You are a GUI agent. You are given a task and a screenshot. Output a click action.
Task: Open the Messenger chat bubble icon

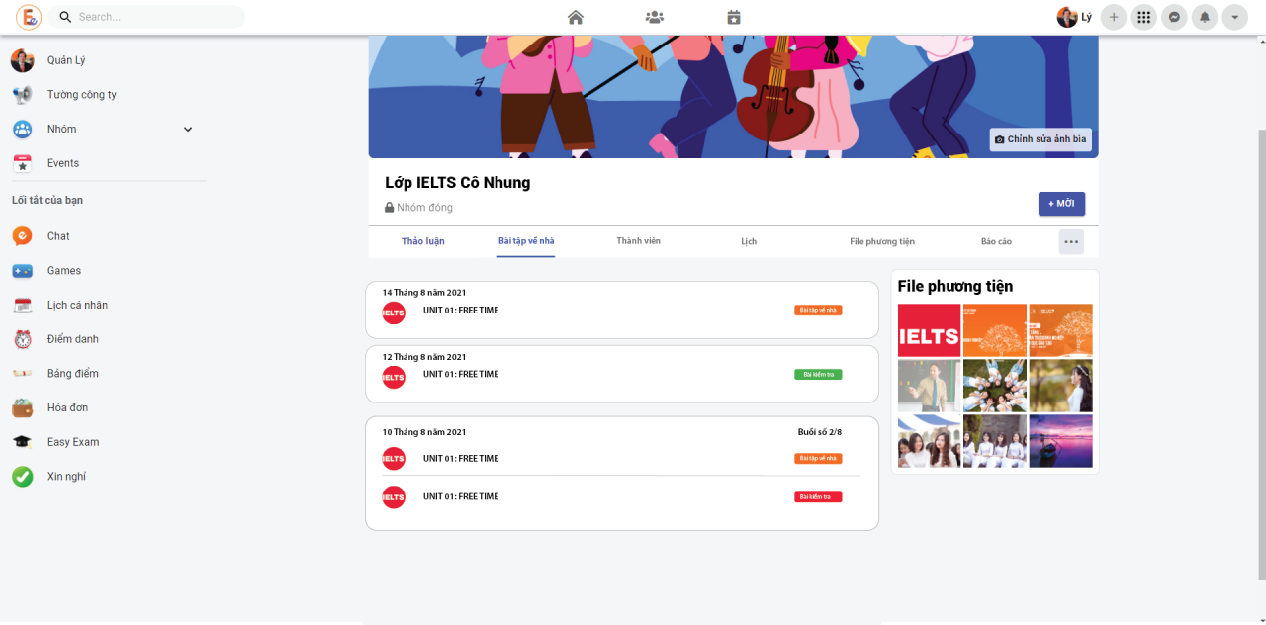point(1174,17)
